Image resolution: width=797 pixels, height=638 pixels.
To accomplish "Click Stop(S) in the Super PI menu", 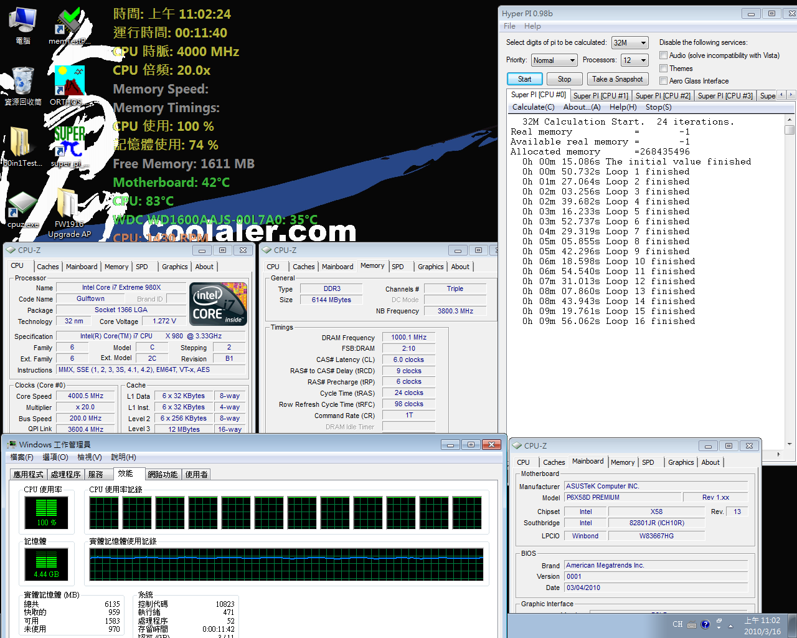I will point(659,107).
